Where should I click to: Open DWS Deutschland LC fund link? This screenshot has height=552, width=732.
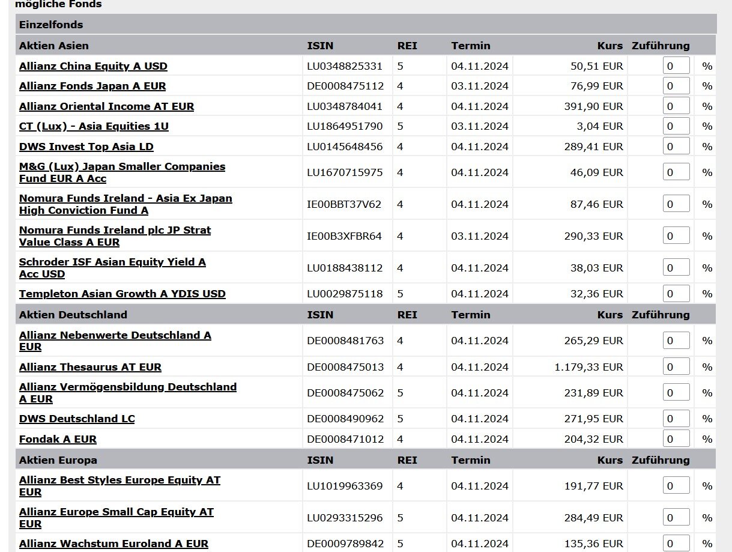point(77,419)
